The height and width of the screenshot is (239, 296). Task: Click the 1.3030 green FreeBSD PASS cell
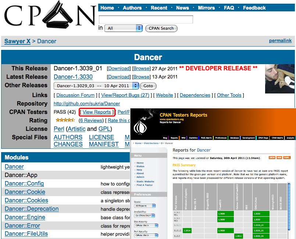[225, 213]
